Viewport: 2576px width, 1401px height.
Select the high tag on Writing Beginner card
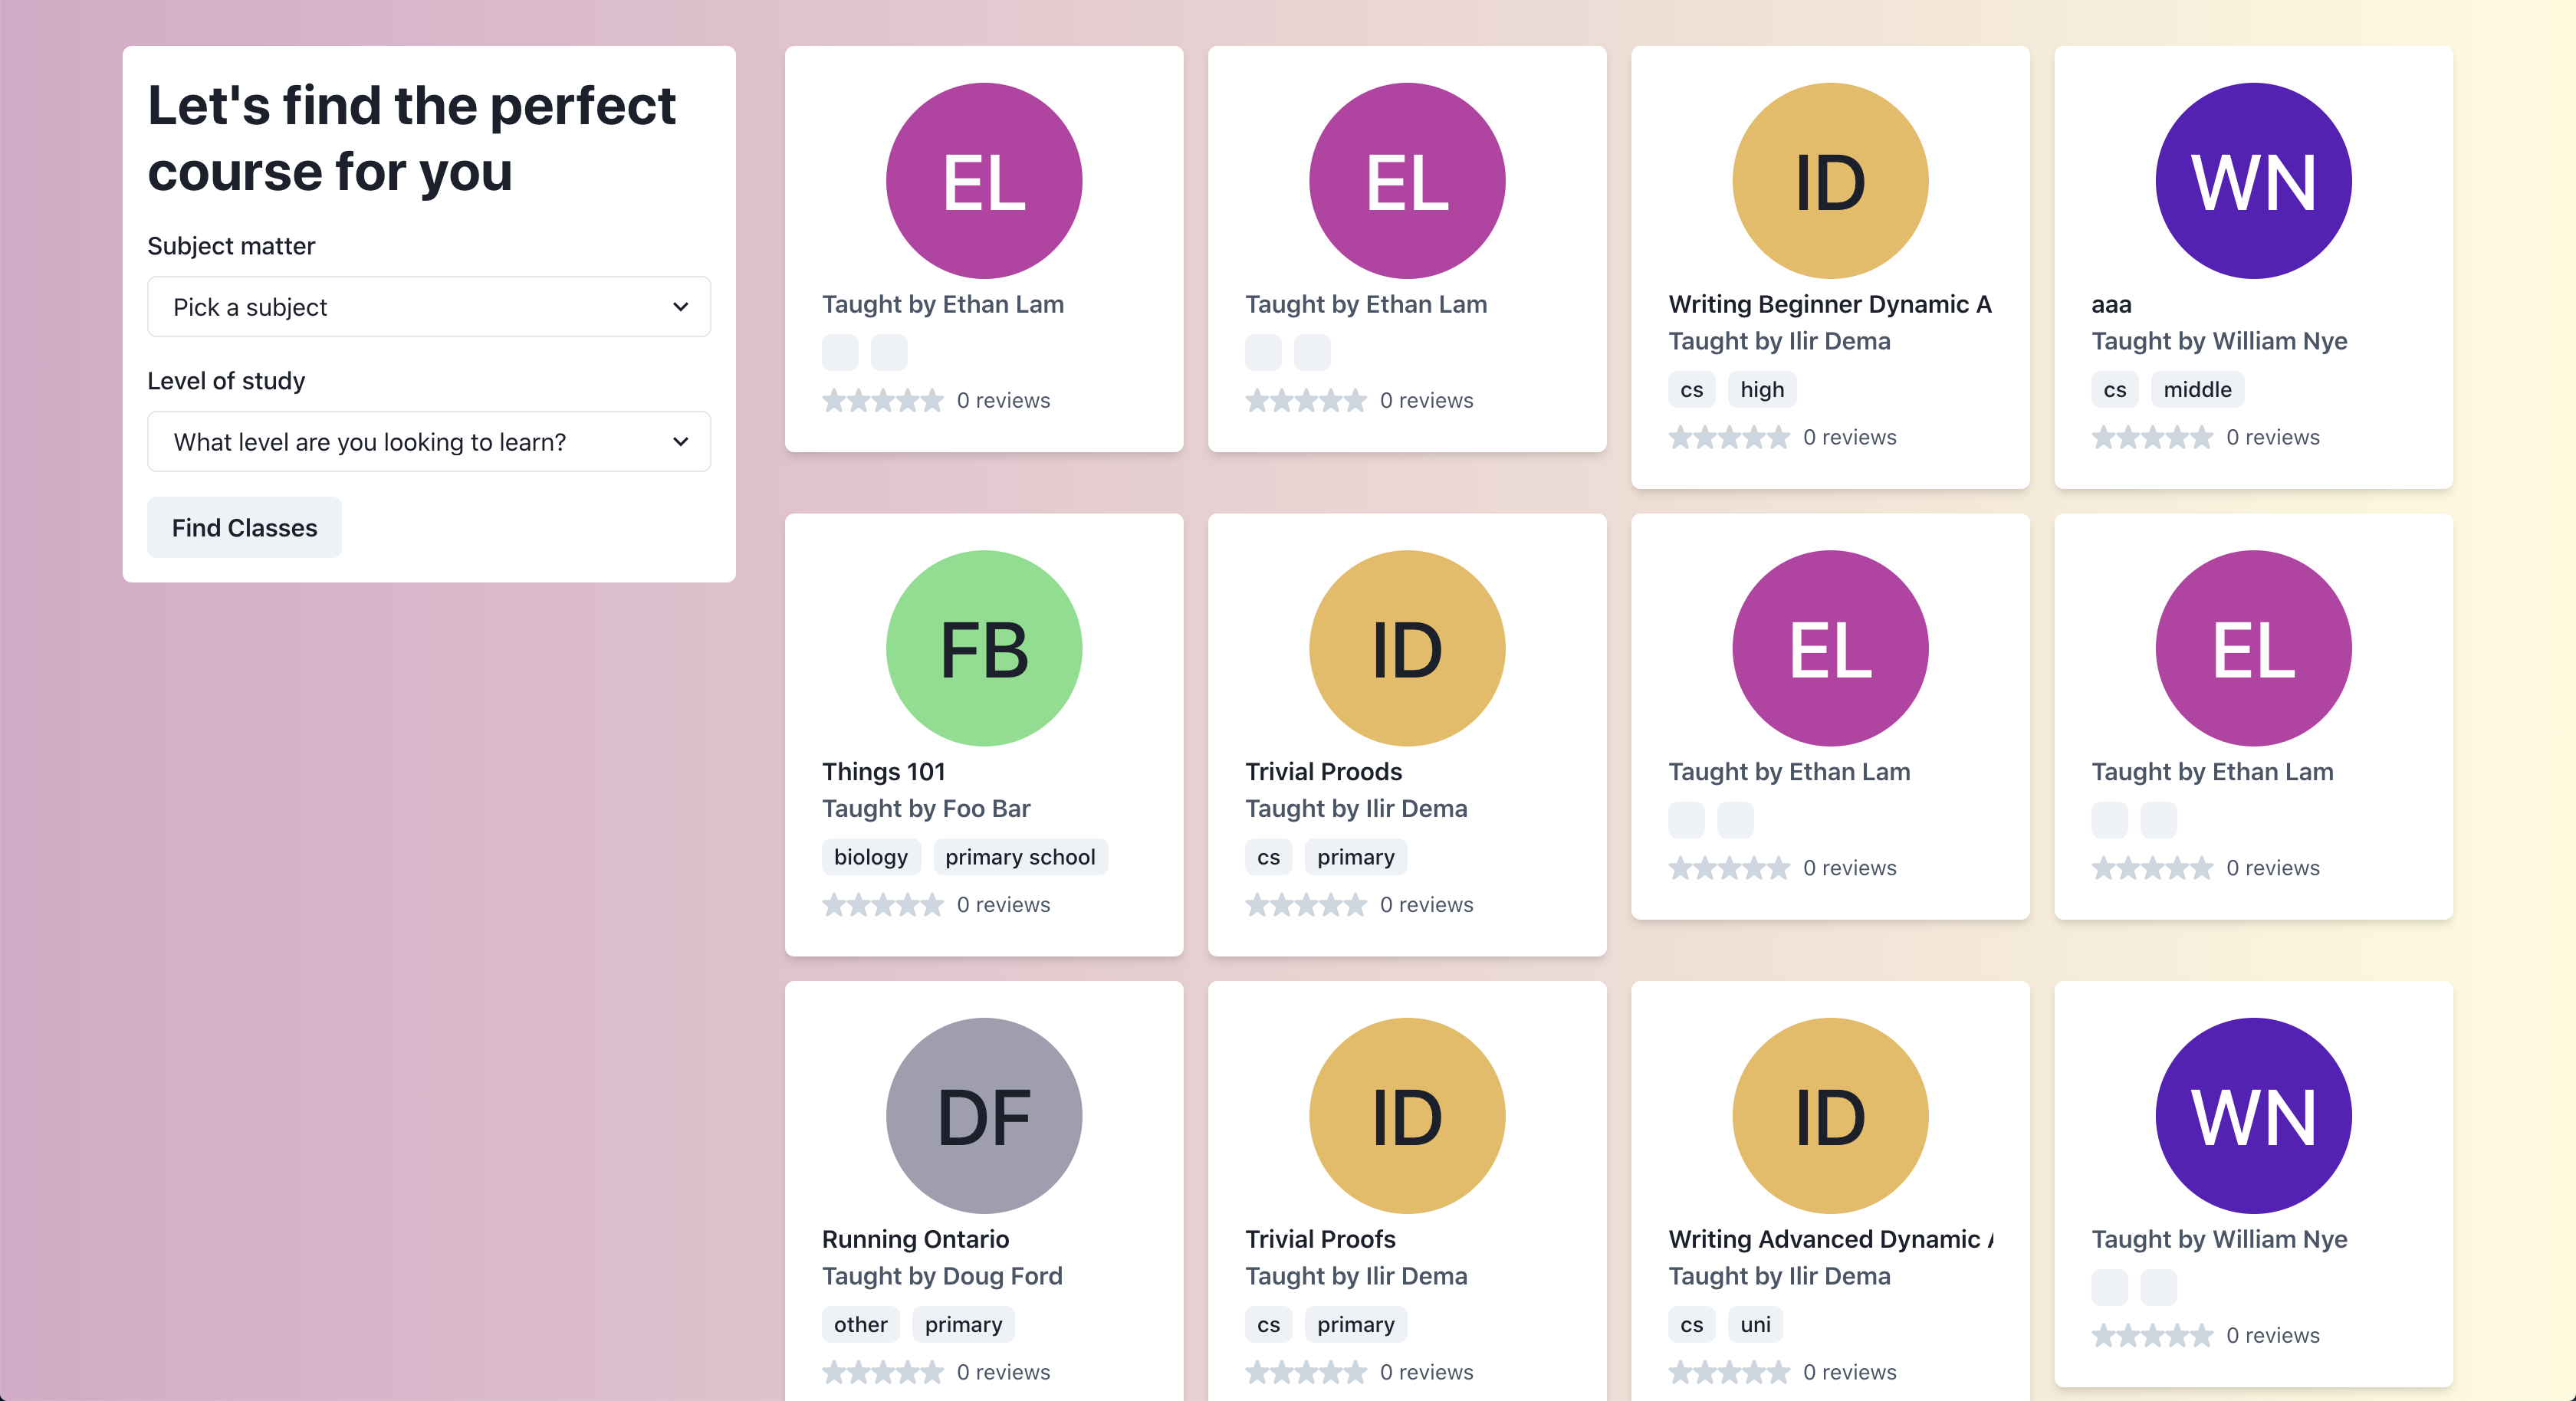[1761, 390]
